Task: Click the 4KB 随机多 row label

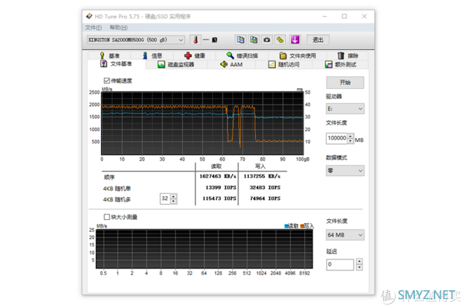Action: point(117,199)
